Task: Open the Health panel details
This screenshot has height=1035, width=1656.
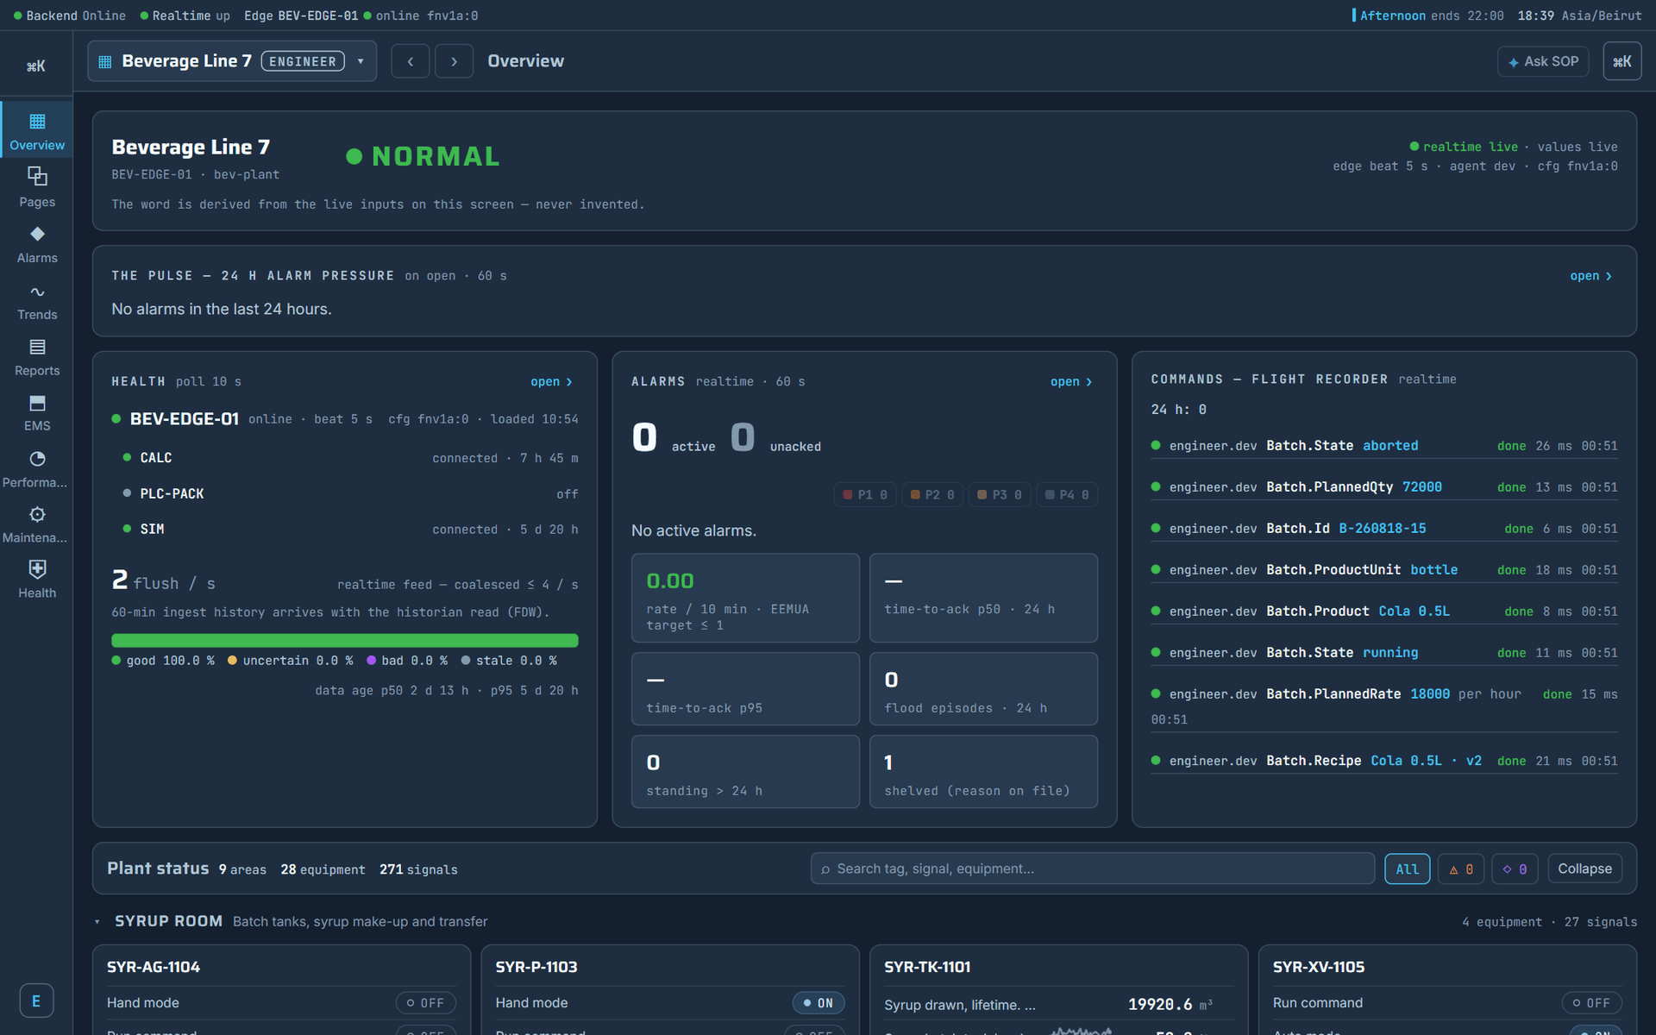Action: 551,382
